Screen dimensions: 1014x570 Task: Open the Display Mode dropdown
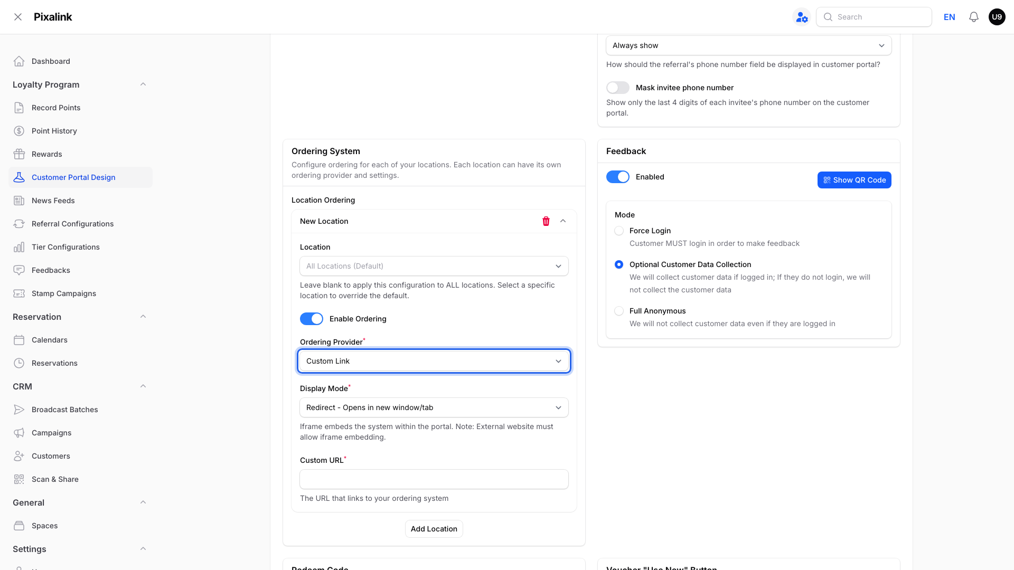(434, 407)
